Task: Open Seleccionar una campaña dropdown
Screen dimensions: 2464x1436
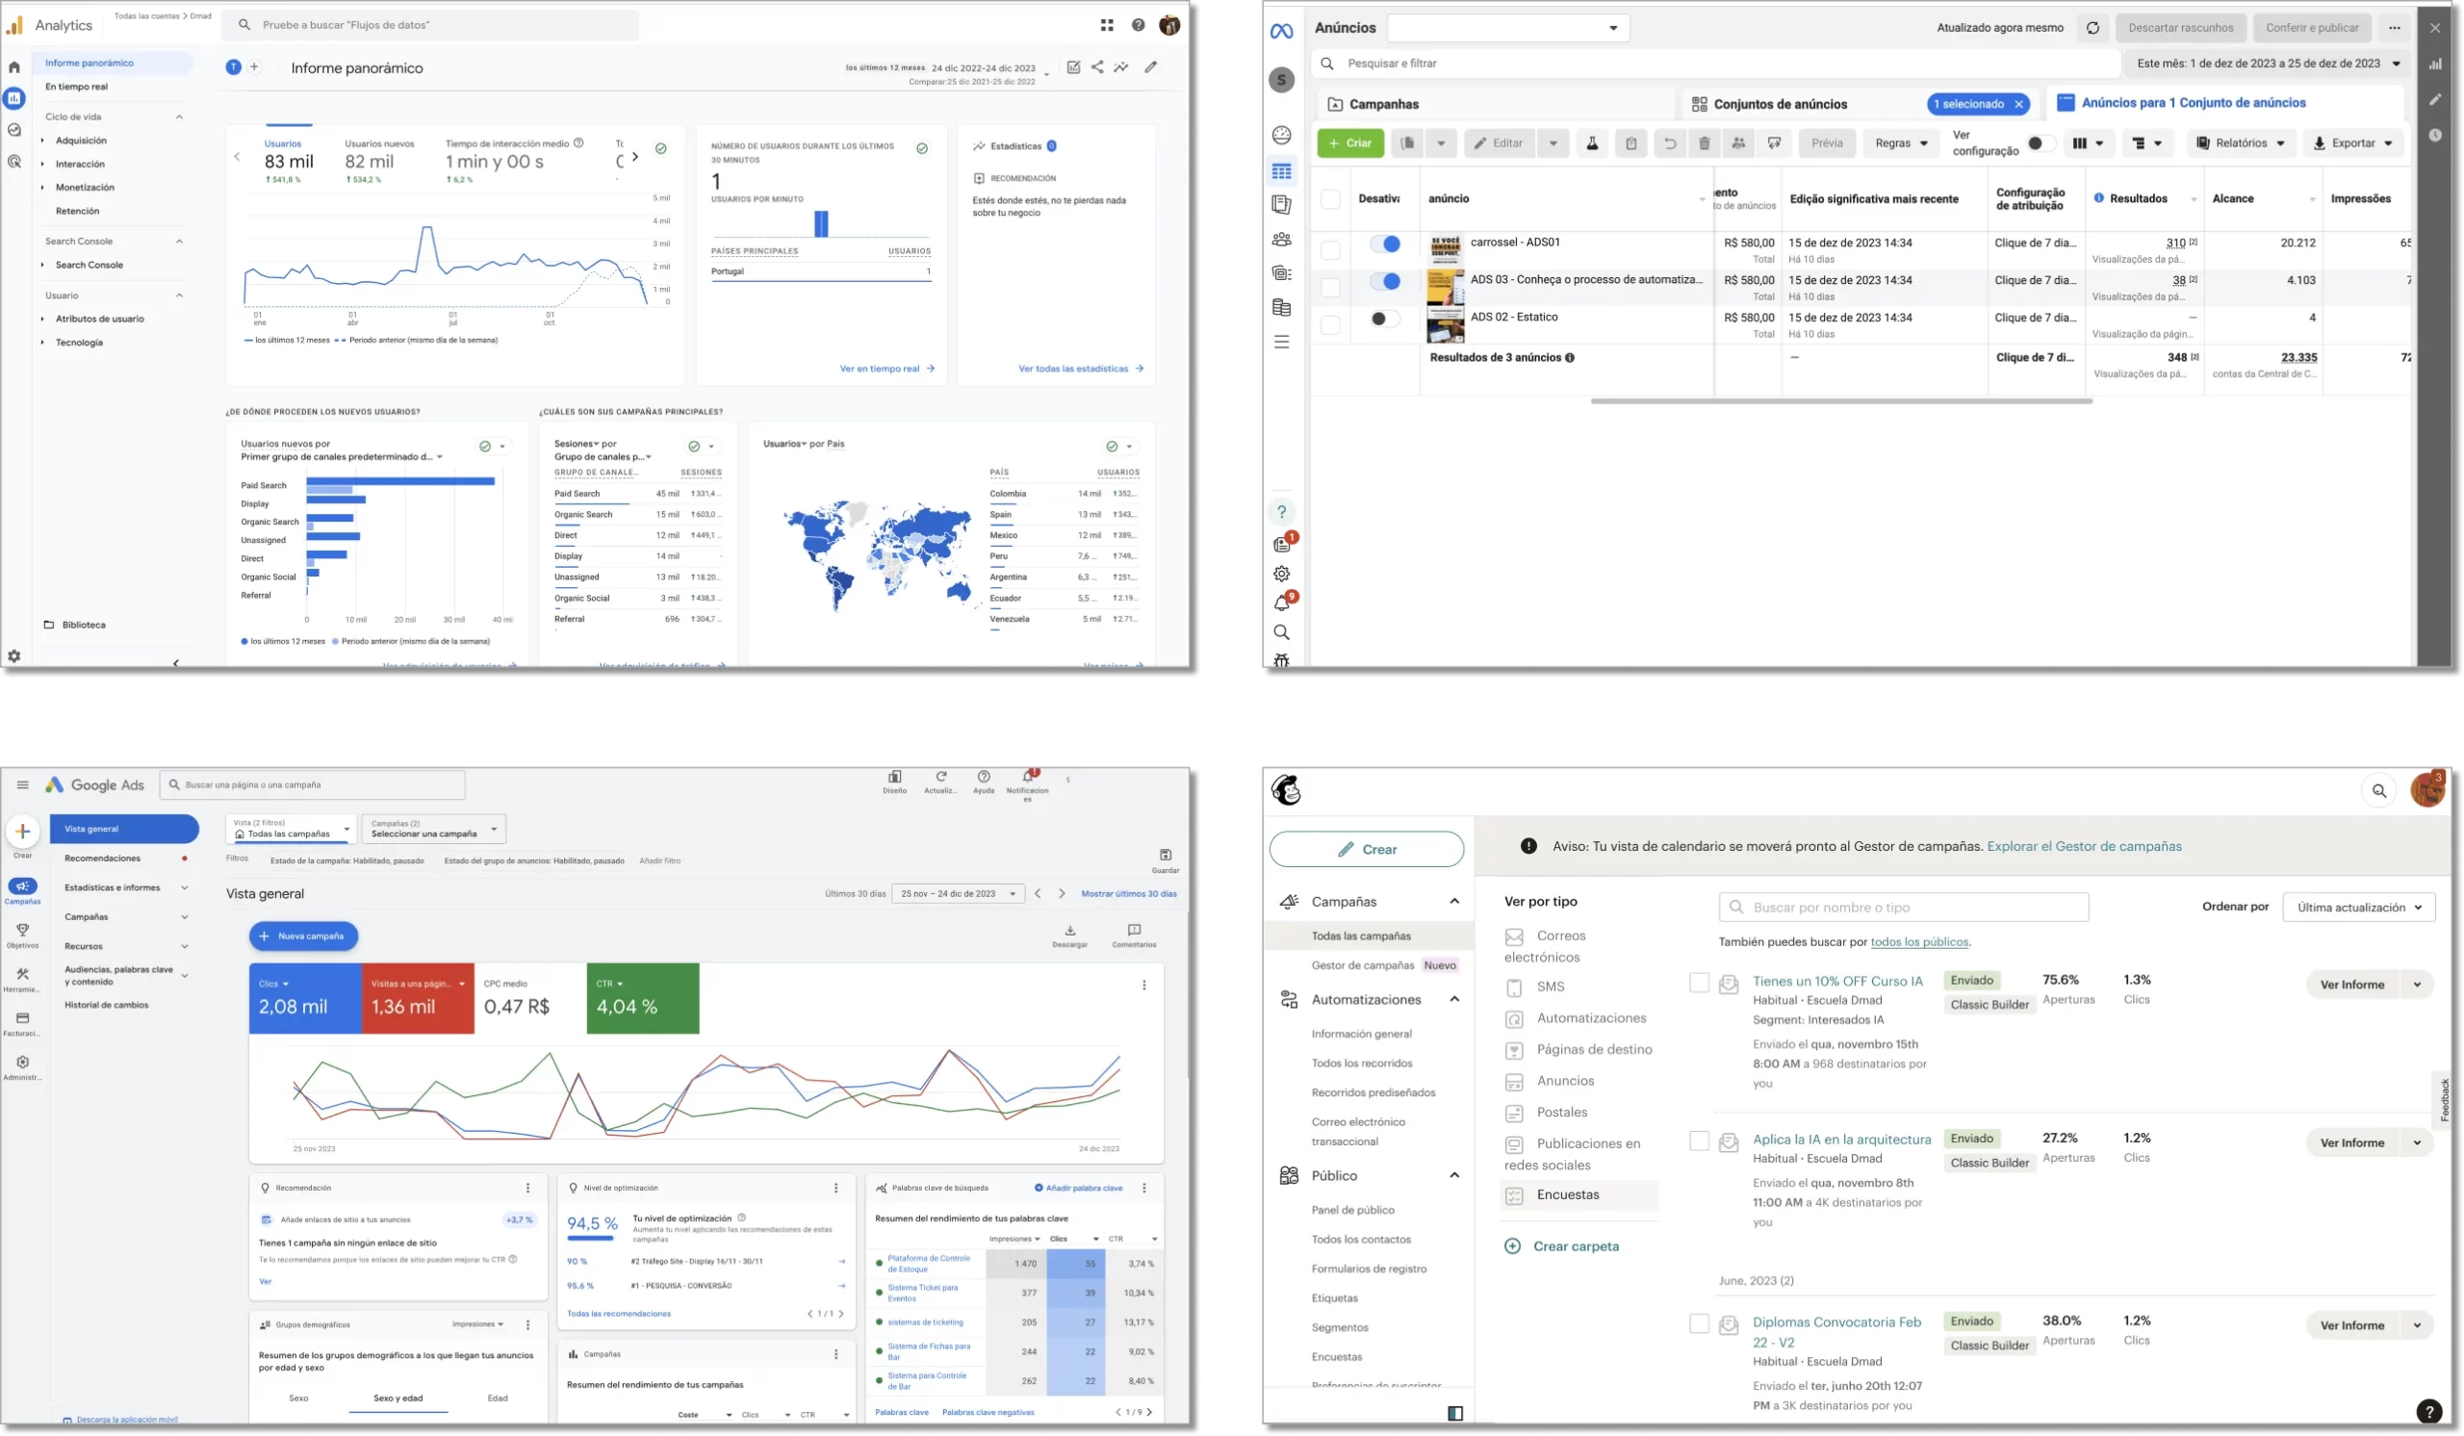Action: 433,829
